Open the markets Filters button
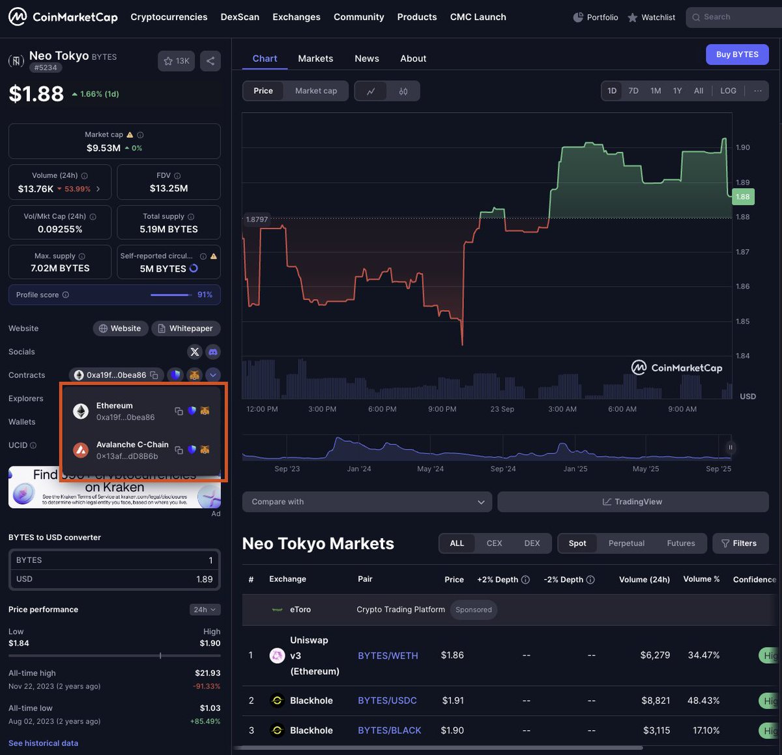 (x=740, y=543)
